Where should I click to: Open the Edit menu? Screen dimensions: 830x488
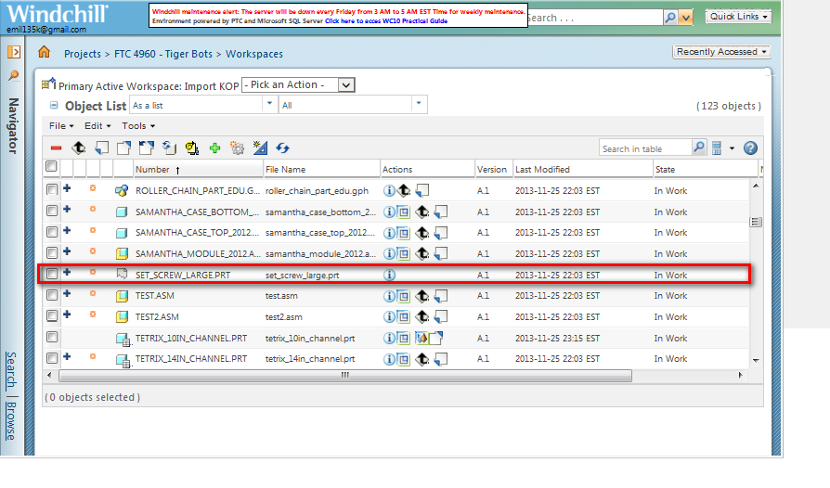coord(97,126)
